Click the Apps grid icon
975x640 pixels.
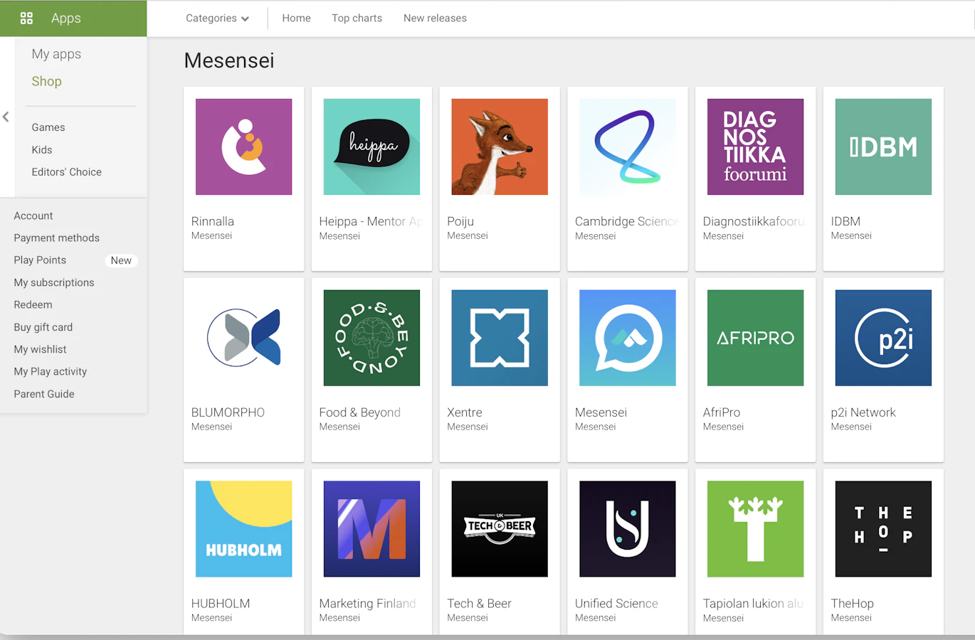tap(26, 18)
